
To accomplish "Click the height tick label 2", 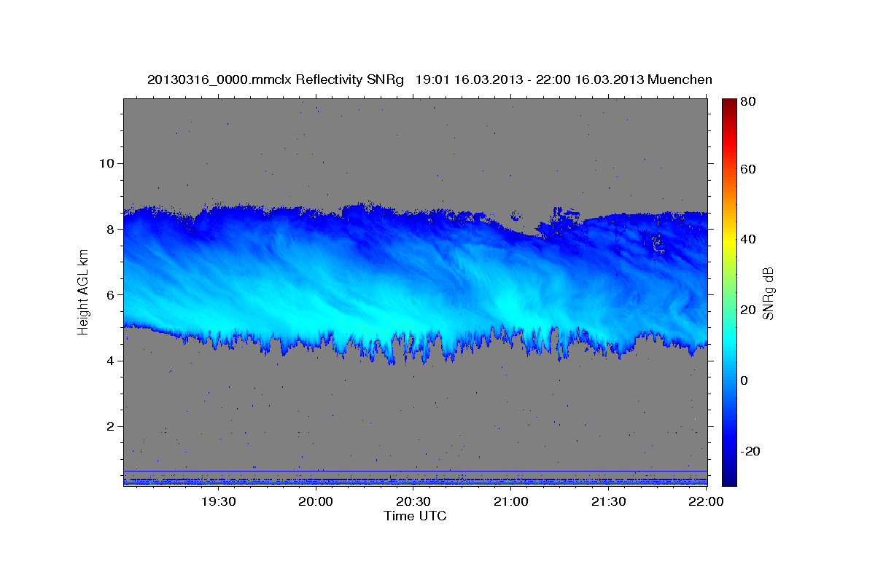I will pyautogui.click(x=110, y=426).
